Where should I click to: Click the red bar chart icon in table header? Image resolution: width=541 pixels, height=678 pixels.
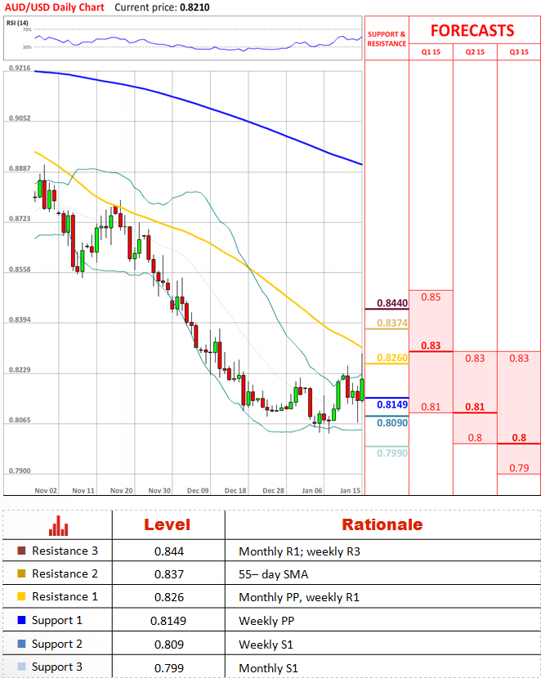58,526
